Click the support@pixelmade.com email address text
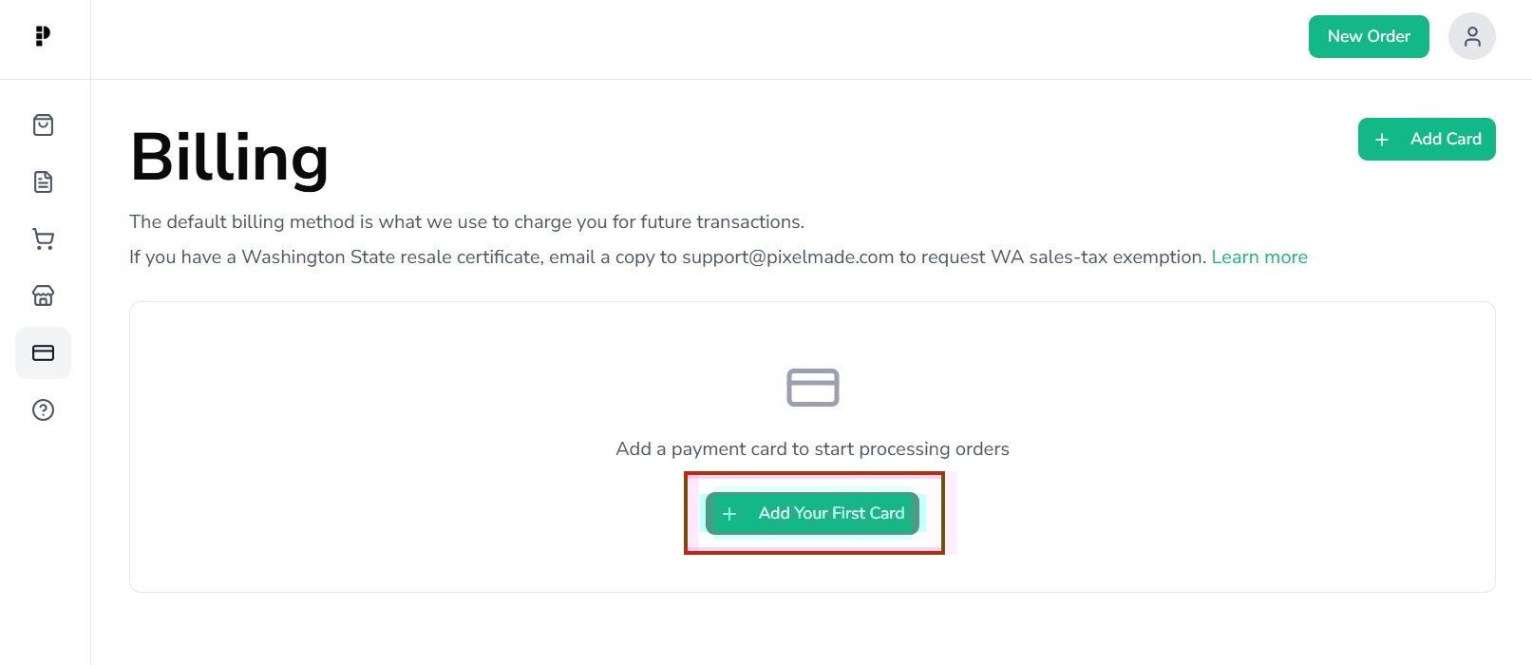Image resolution: width=1532 pixels, height=665 pixels. point(787,257)
